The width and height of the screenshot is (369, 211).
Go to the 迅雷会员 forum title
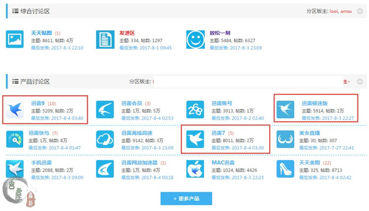click(x=131, y=103)
